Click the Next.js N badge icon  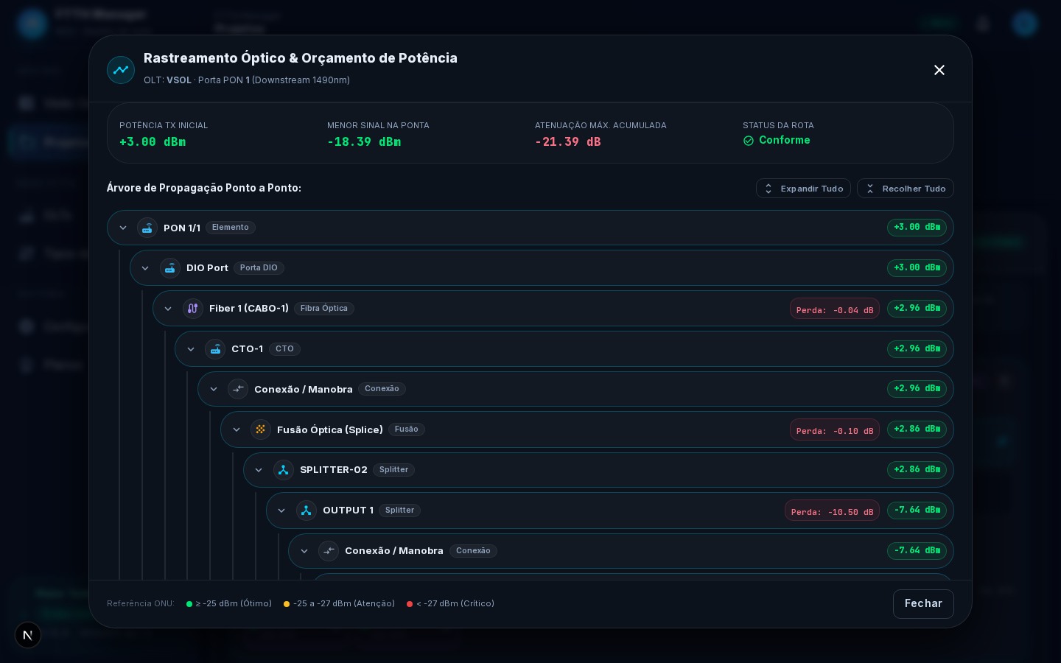[28, 635]
